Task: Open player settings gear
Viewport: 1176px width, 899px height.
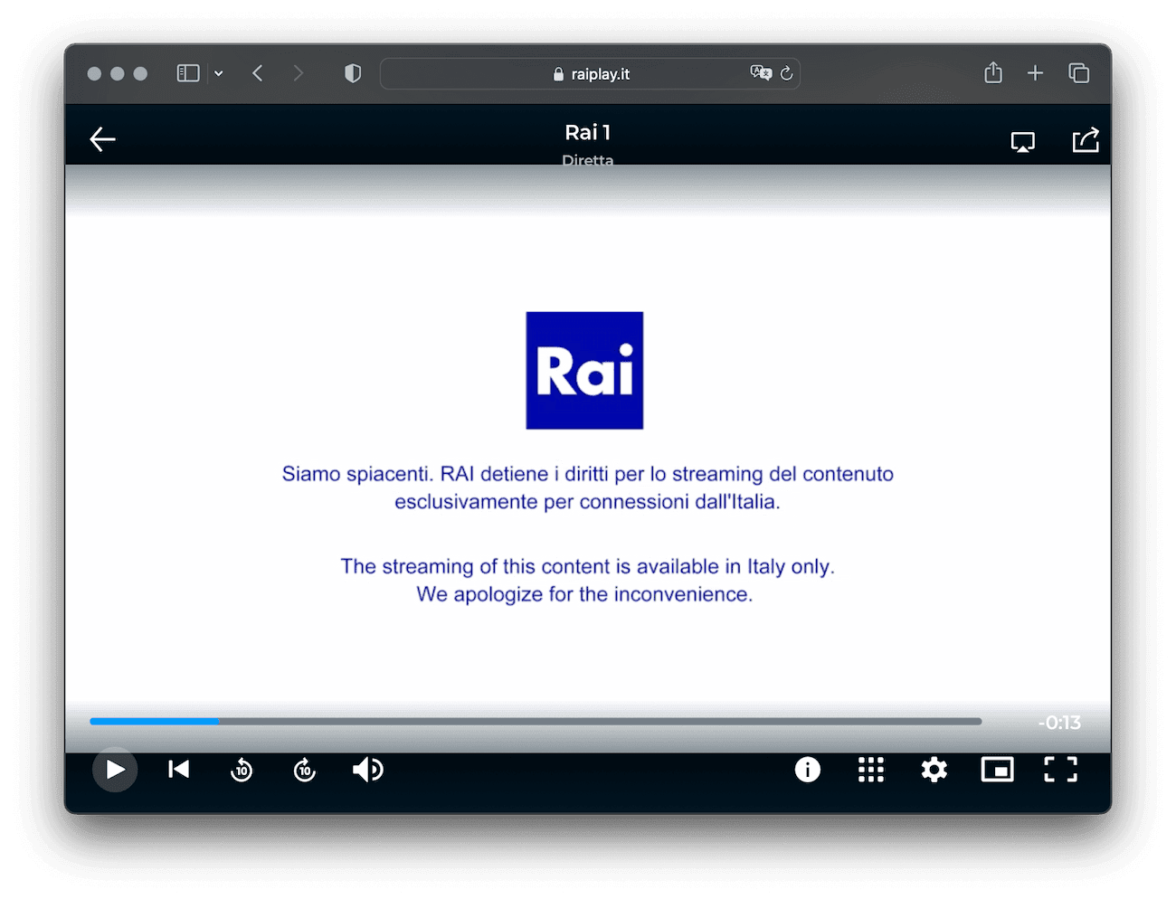Action: (934, 770)
